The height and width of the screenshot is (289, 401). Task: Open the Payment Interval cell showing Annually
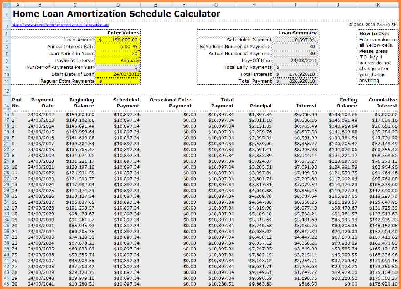[x=117, y=61]
